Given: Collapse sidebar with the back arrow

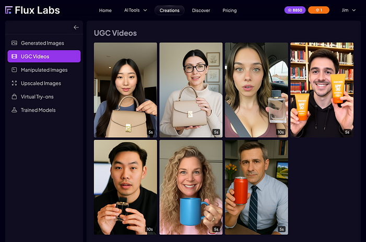Looking at the screenshot, I should pos(76,27).
